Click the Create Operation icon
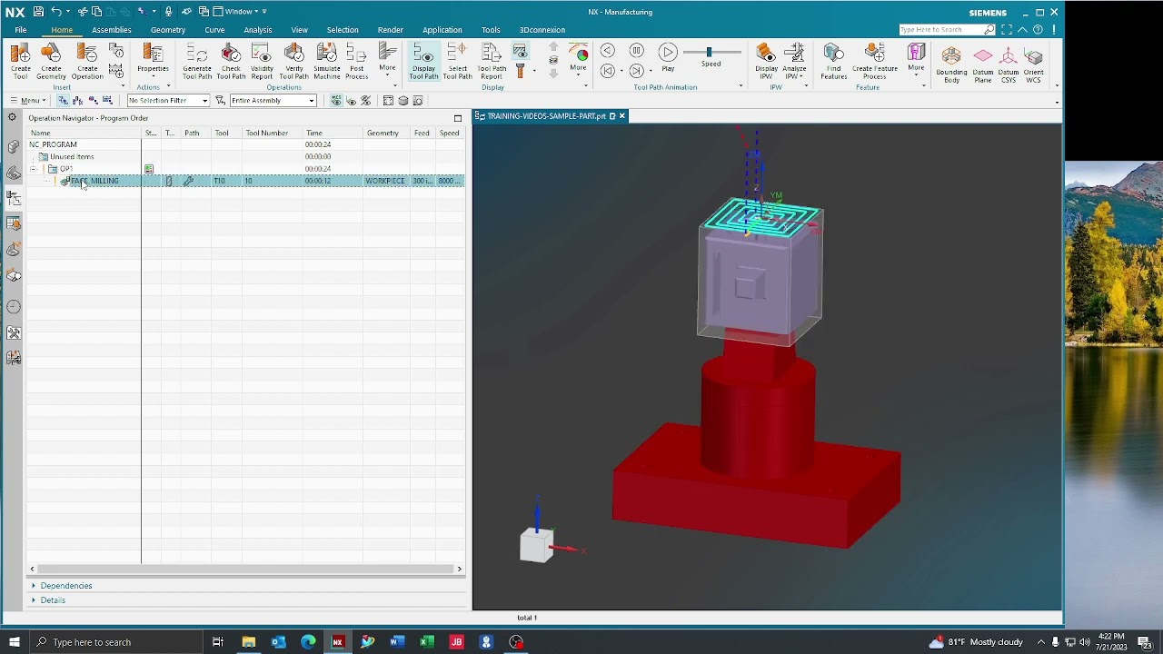Screen dimensions: 1163x654 point(87,60)
